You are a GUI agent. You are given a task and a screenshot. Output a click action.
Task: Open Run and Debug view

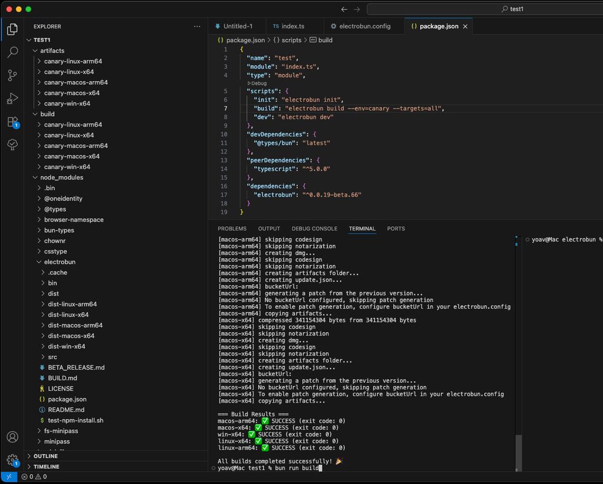tap(12, 98)
